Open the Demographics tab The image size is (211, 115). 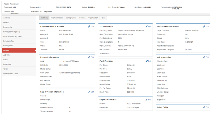[71, 18]
